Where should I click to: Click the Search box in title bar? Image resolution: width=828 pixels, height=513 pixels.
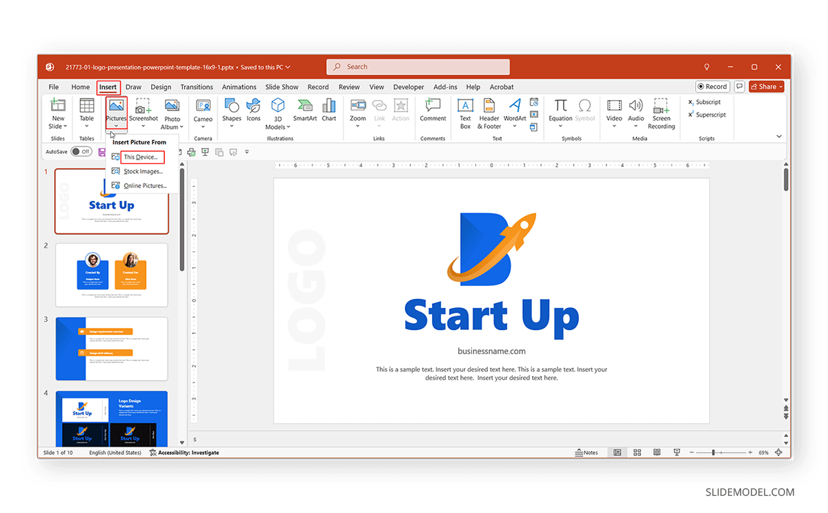tap(418, 67)
